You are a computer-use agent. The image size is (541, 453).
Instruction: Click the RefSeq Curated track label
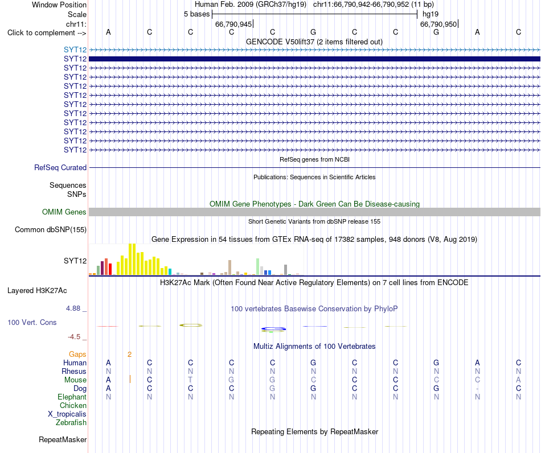[x=60, y=167]
